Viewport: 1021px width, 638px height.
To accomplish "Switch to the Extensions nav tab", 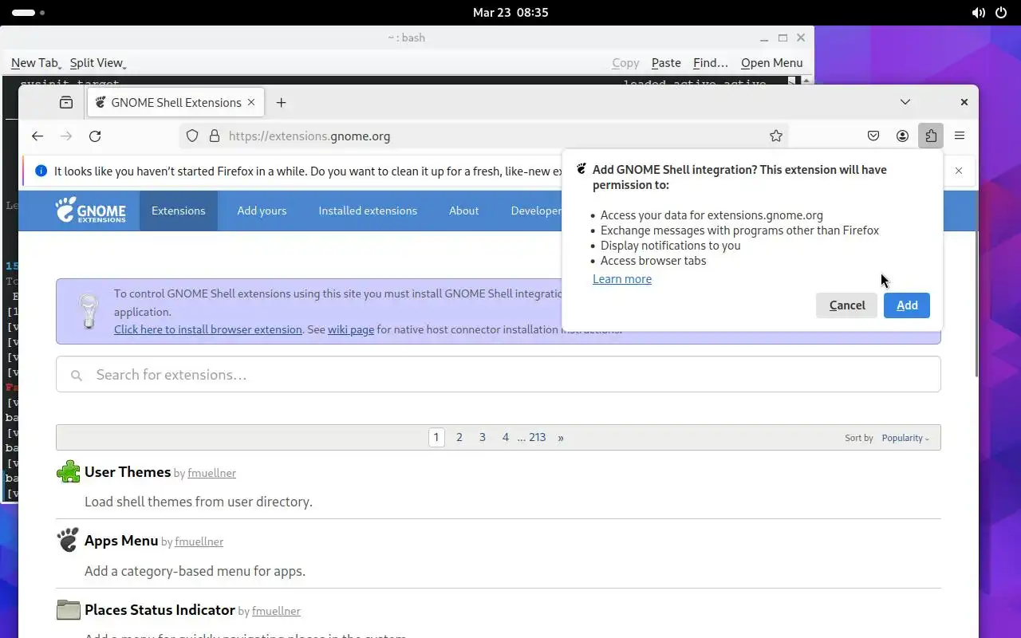I will (179, 211).
